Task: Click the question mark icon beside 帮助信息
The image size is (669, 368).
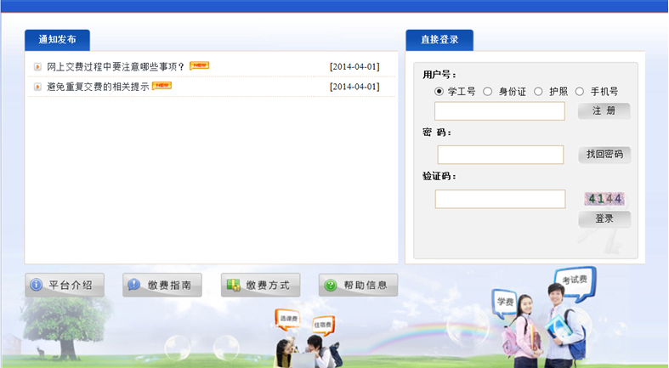Action: click(x=331, y=286)
